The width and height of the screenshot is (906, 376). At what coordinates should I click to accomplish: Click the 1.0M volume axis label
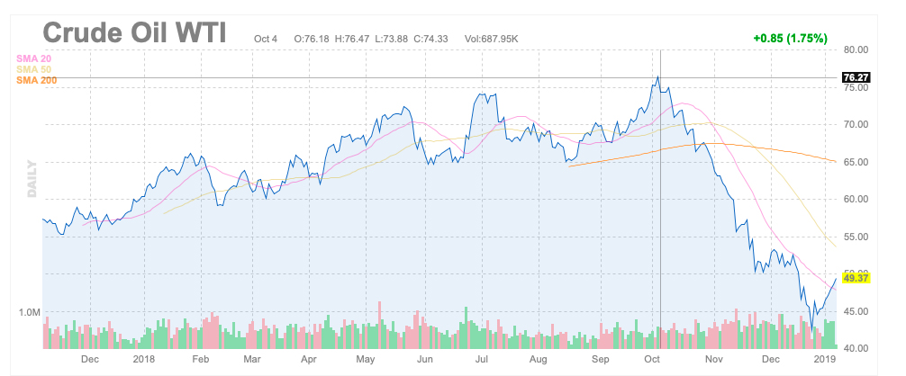(29, 312)
